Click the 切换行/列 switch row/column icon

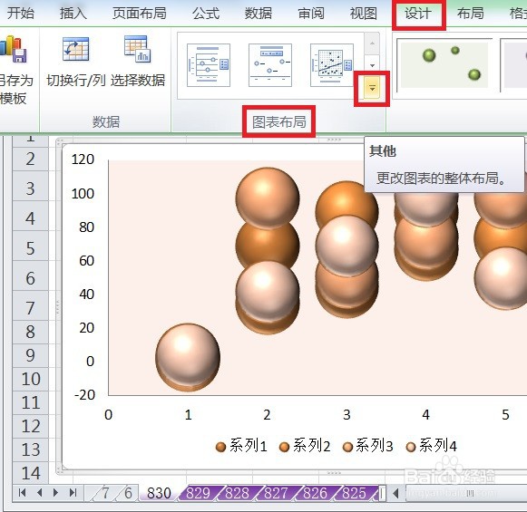76,49
